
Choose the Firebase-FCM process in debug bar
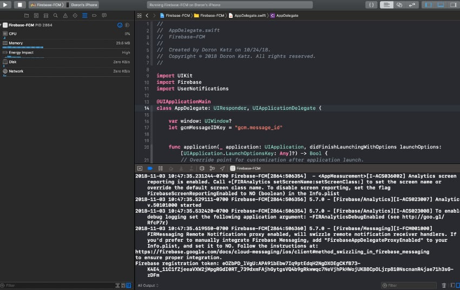coord(245,168)
